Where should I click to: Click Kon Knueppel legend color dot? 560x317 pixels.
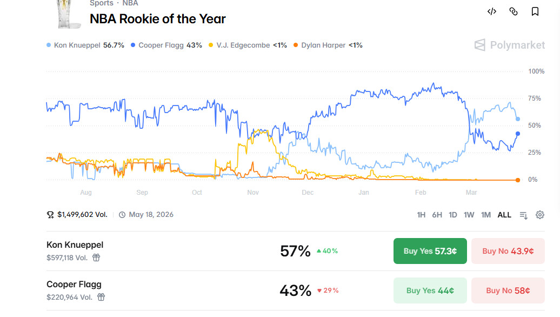49,45
